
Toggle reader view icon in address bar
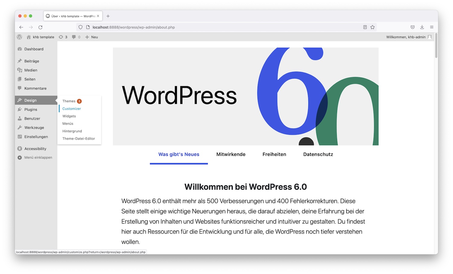tap(365, 27)
